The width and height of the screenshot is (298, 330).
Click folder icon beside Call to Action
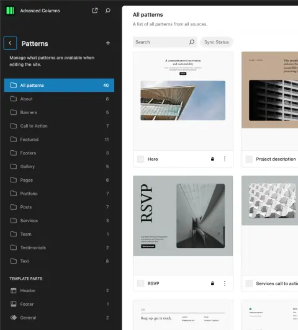coord(14,126)
